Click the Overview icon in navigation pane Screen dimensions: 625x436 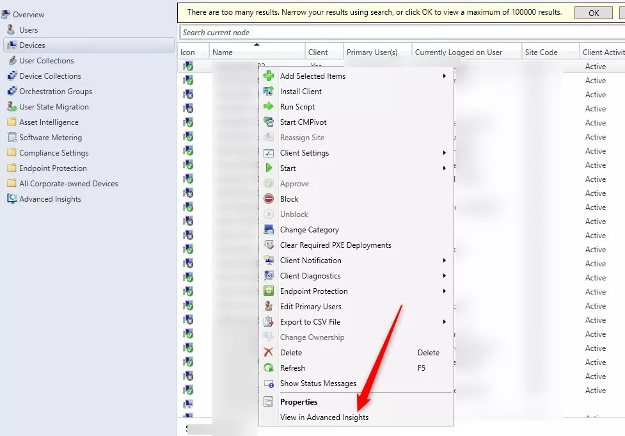coord(6,14)
